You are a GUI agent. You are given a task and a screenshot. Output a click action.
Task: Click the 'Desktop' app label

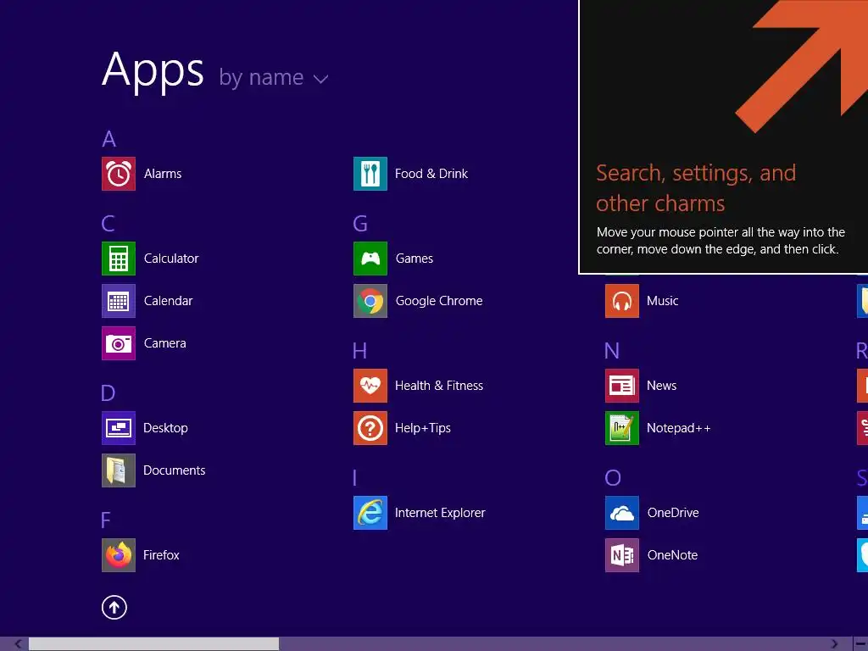point(165,428)
